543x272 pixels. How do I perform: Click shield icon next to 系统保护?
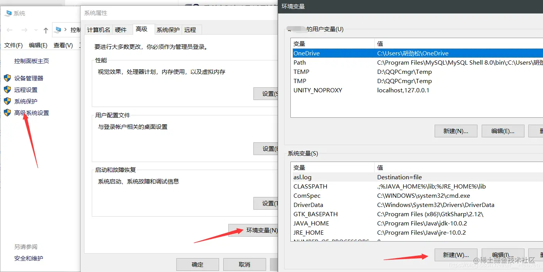click(x=7, y=101)
